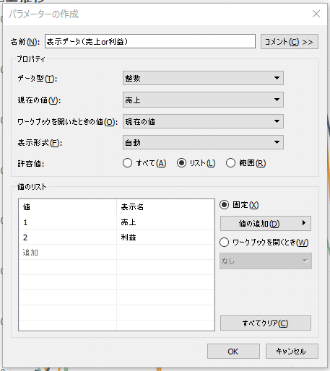The width and height of the screenshot is (330, 371).
Task: Click the キャンセル button
Action: [292, 352]
